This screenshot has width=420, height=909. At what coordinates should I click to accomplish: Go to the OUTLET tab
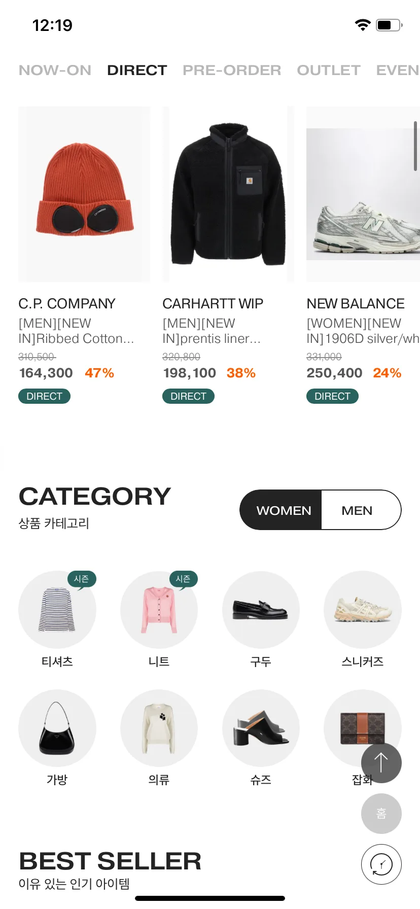coord(329,70)
